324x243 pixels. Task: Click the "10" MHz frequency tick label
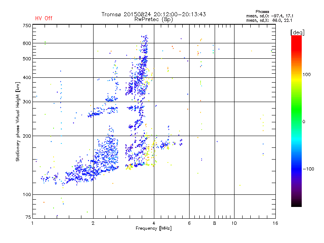[234, 223]
